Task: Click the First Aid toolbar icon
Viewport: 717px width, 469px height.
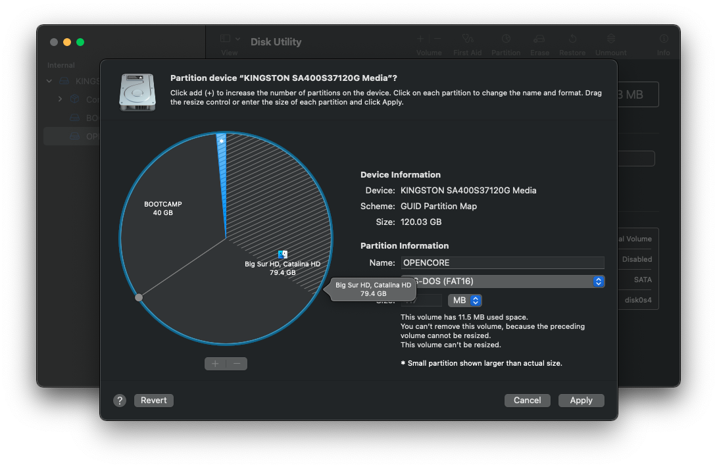Action: [468, 39]
